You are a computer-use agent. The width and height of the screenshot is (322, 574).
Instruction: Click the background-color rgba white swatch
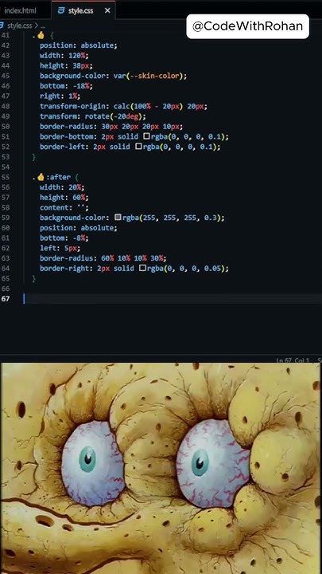pos(118,218)
